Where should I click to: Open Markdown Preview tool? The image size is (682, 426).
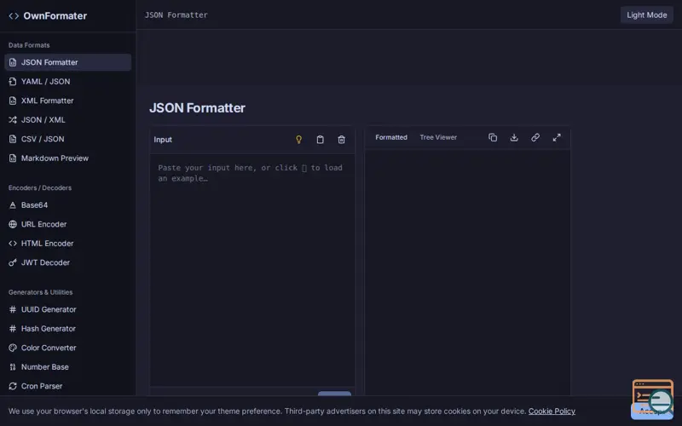pos(68,158)
